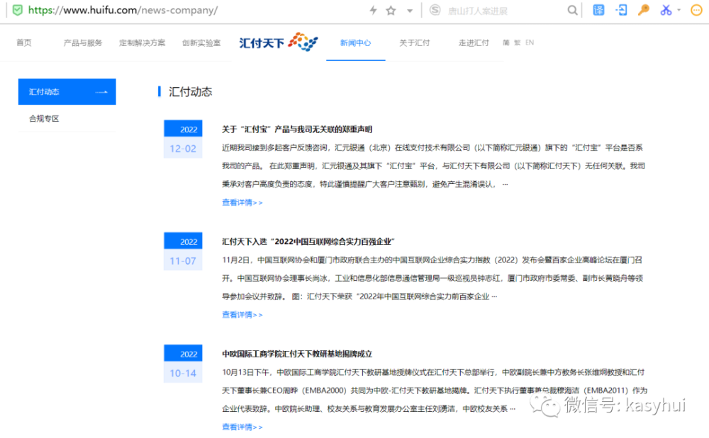
Task: Open the page translate icon
Action: [598, 10]
